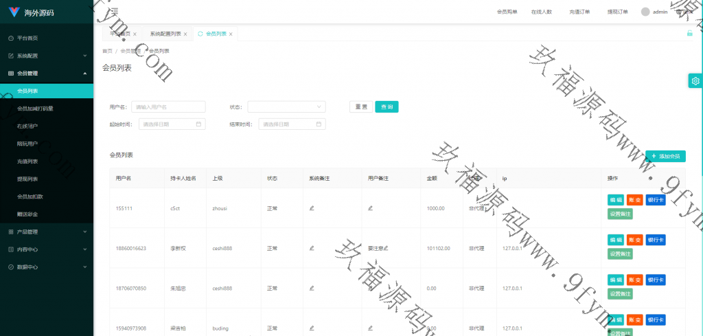
Task: Click the green lock icon beside the tab bar
Action: [x=689, y=33]
